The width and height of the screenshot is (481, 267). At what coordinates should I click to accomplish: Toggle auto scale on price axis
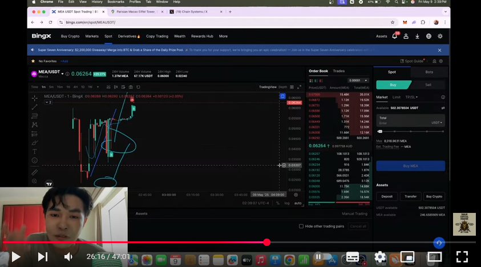pyautogui.click(x=297, y=203)
